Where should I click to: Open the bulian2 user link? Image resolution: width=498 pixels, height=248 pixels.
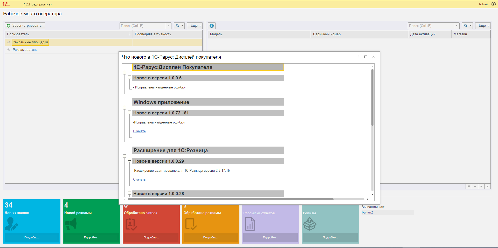(x=367, y=212)
